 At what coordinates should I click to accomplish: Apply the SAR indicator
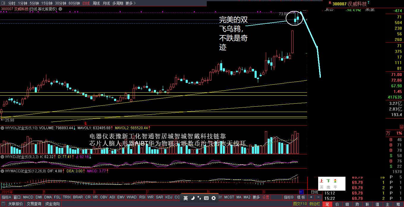(160, 197)
